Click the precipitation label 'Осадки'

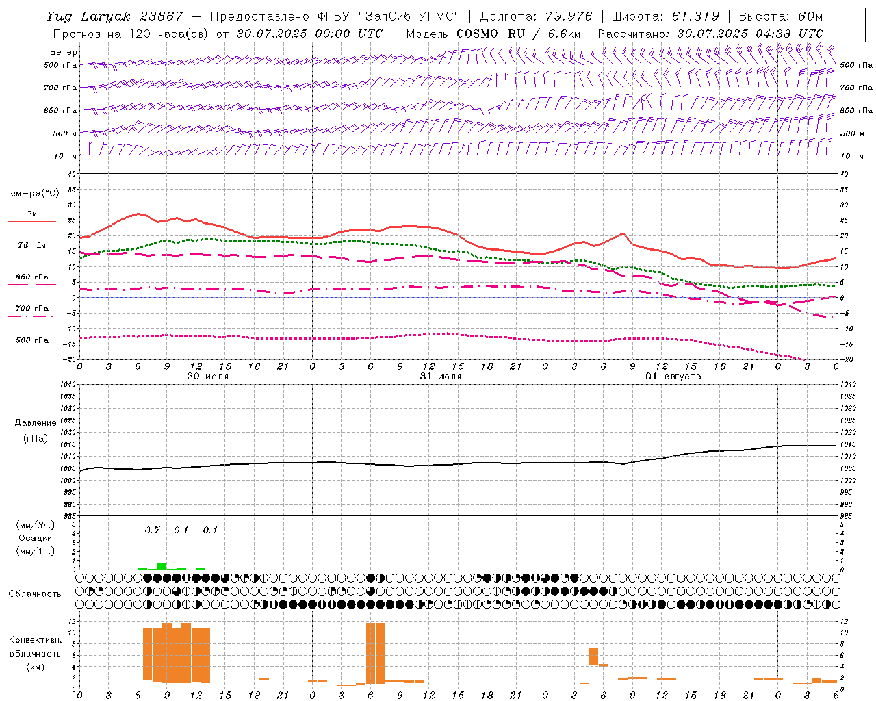tap(36, 538)
